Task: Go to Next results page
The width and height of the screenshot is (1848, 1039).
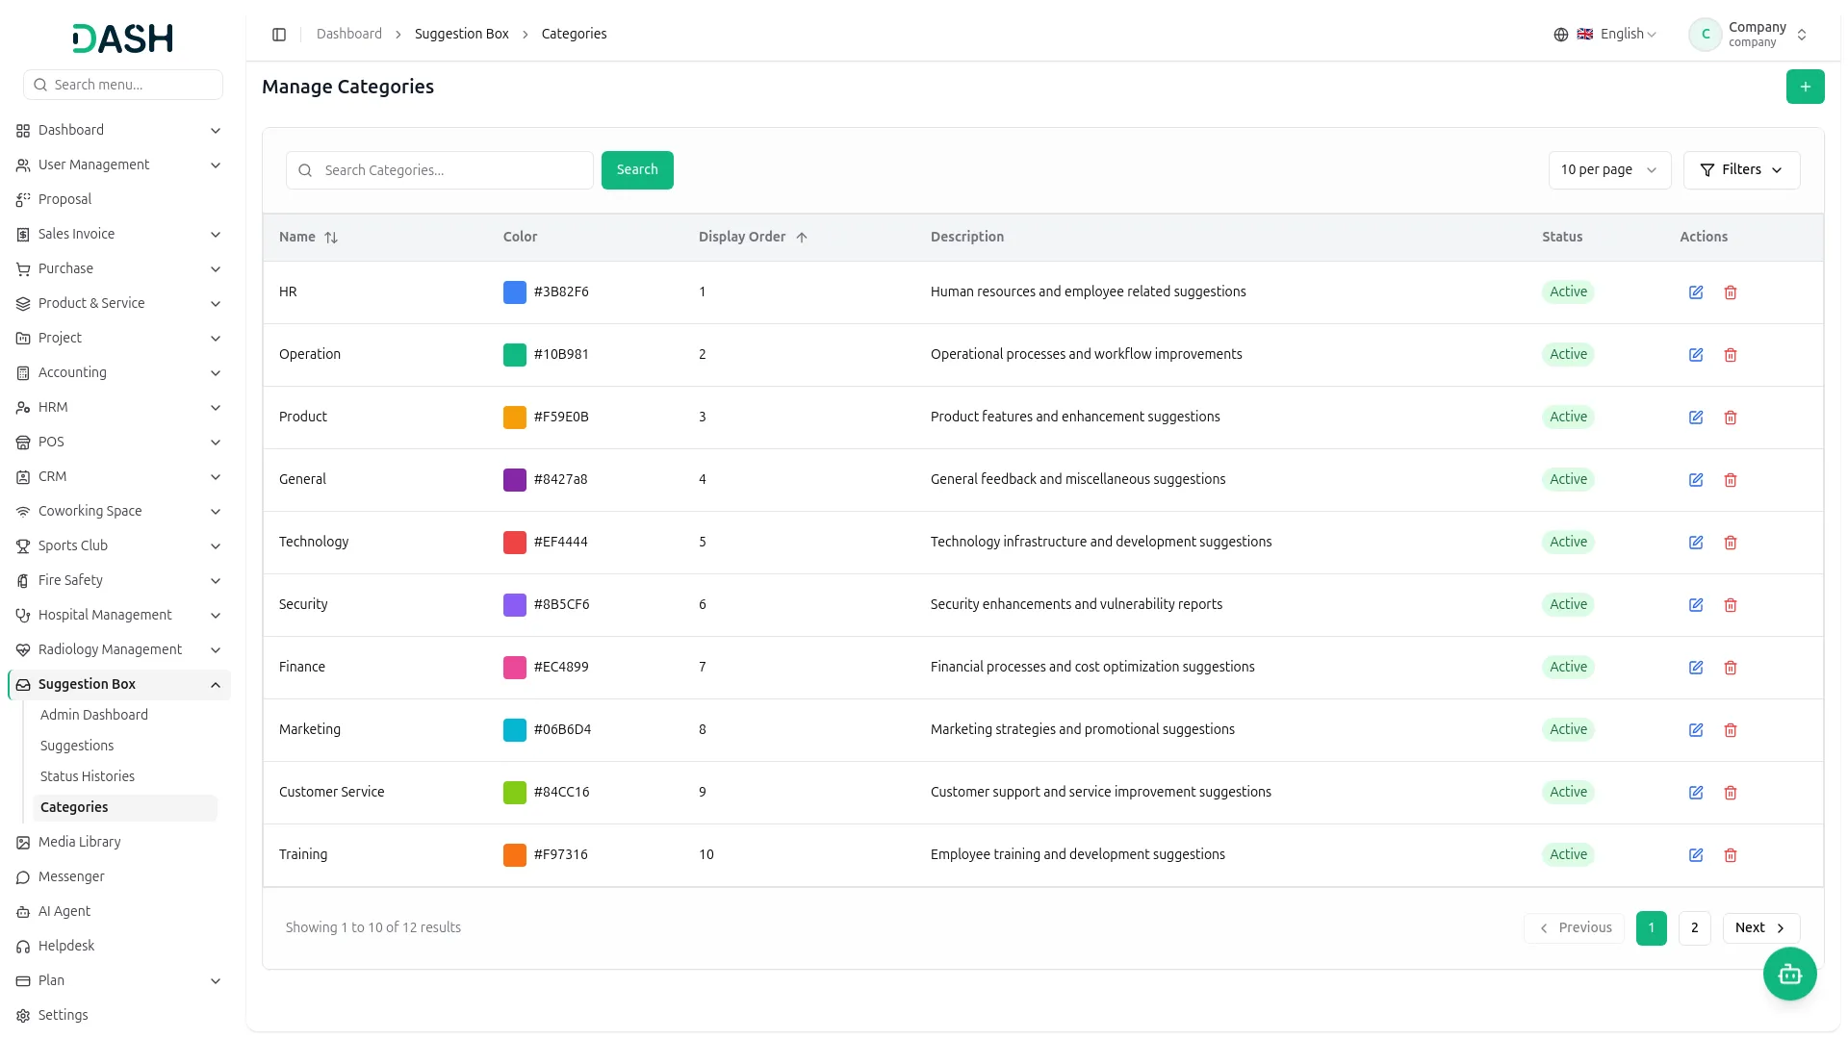Action: pyautogui.click(x=1760, y=928)
